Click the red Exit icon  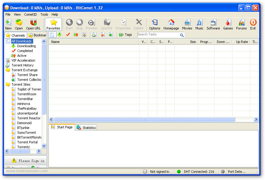pyautogui.click(x=253, y=24)
